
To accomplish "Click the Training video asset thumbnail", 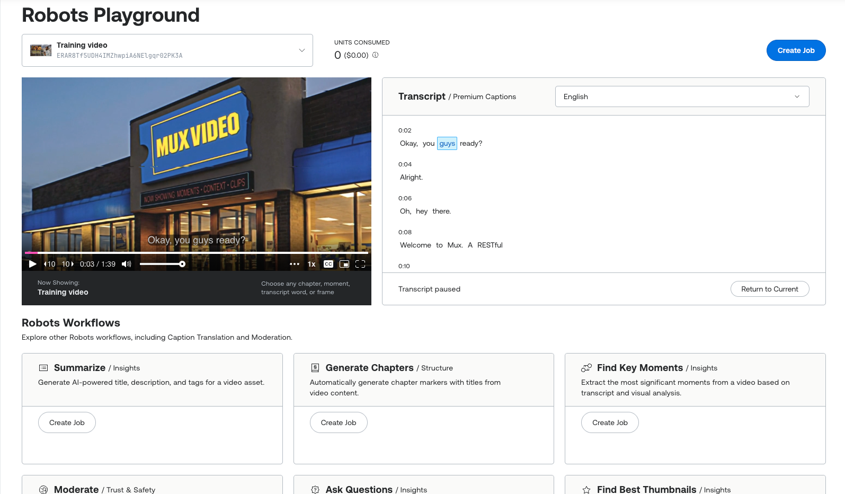I will click(41, 50).
